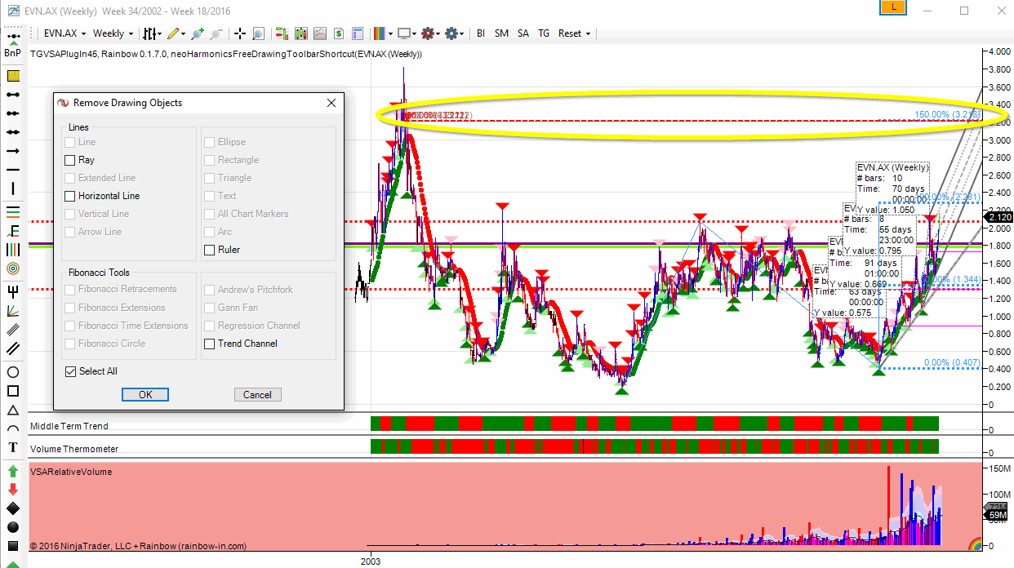Click the 2003 time axis label

[x=371, y=561]
